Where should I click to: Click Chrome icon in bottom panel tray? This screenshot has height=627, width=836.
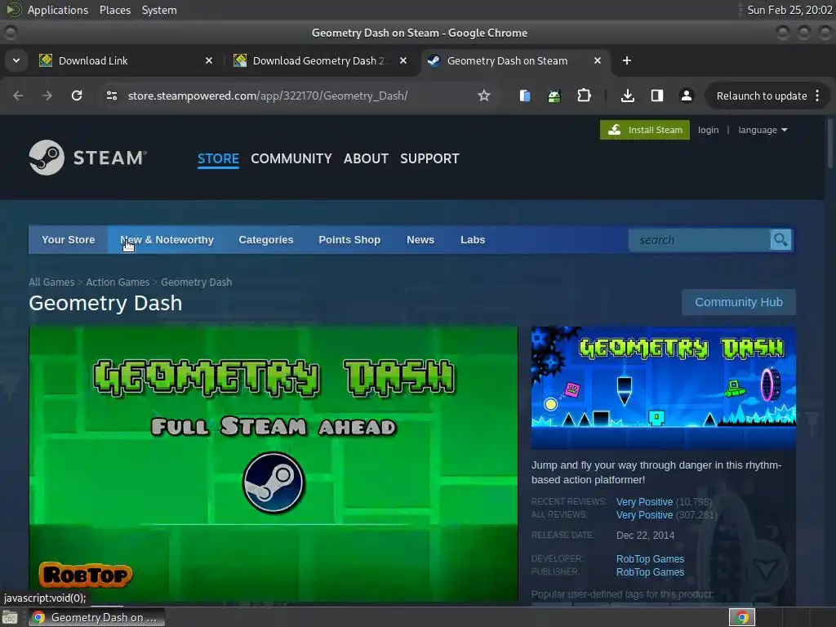[x=742, y=617]
